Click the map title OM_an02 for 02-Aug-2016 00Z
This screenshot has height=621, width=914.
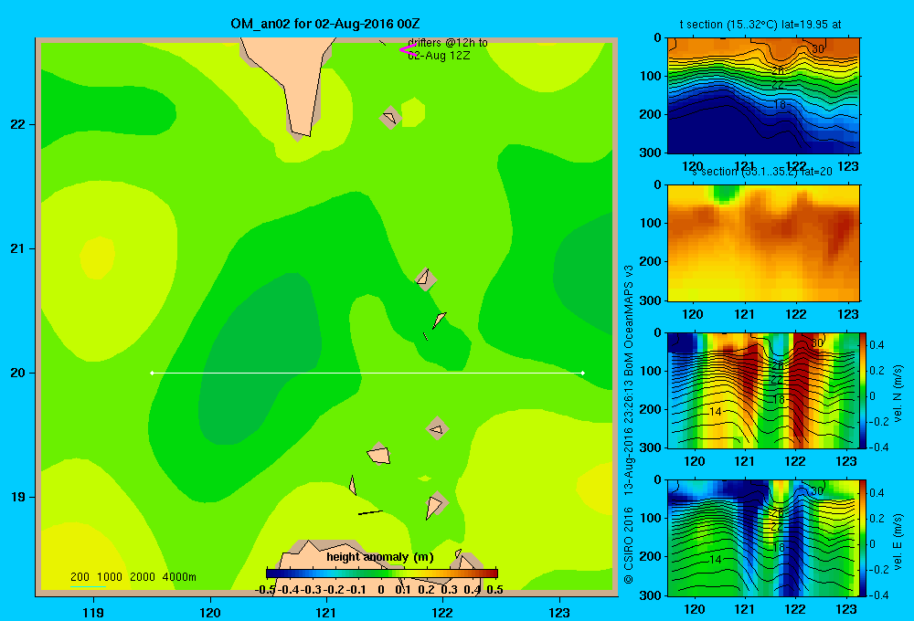point(324,24)
